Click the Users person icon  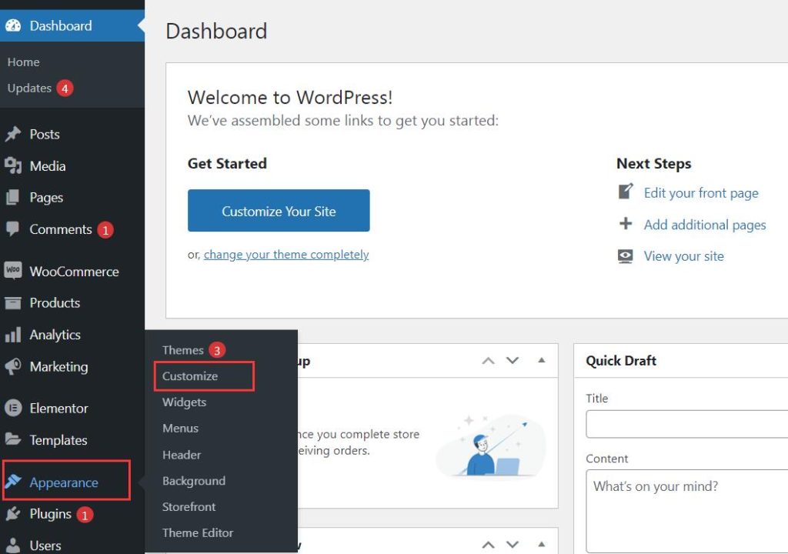(13, 546)
